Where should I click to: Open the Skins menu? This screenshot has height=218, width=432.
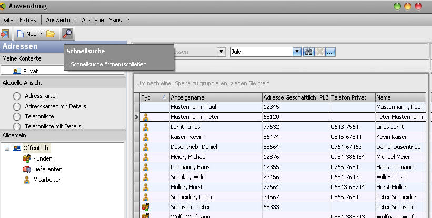coord(115,20)
